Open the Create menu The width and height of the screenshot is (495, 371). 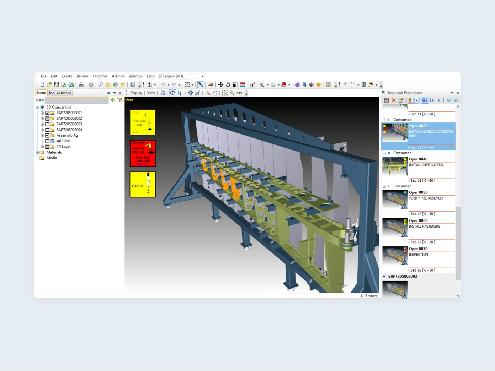(67, 76)
